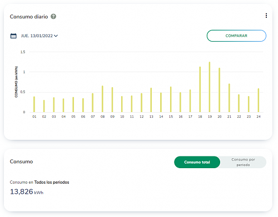This screenshot has height=217, width=278.
Task: Click the bar for hour 01
Action: click(34, 104)
